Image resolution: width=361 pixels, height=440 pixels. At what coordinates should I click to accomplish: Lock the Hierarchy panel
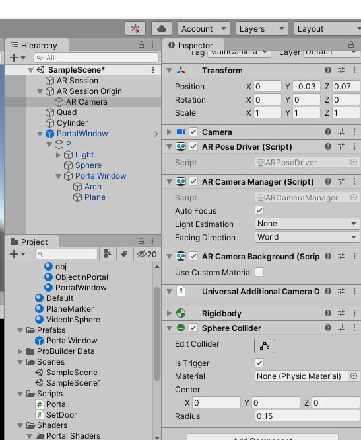(141, 44)
